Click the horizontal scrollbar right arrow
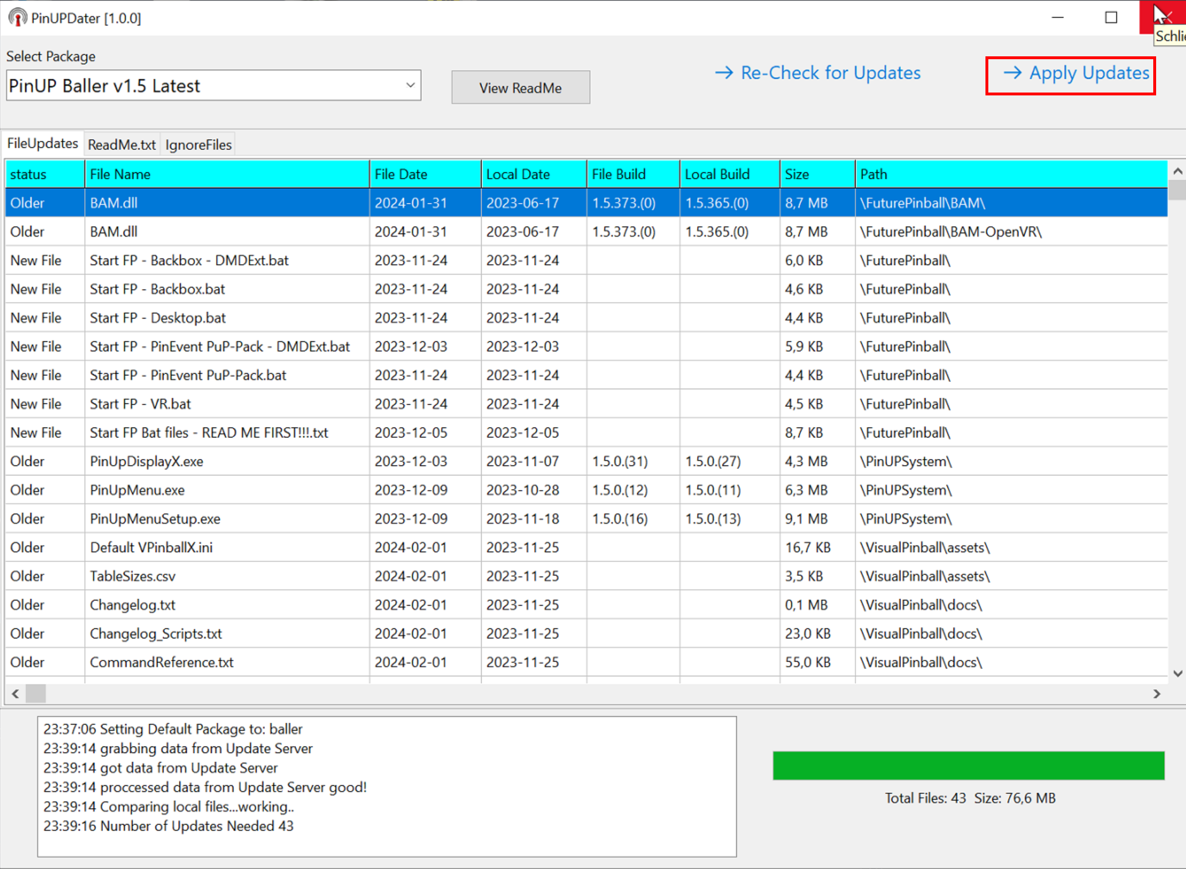This screenshot has height=869, width=1186. coord(1157,694)
